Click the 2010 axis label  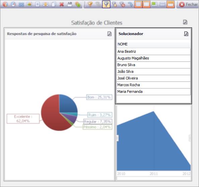tap(121, 174)
